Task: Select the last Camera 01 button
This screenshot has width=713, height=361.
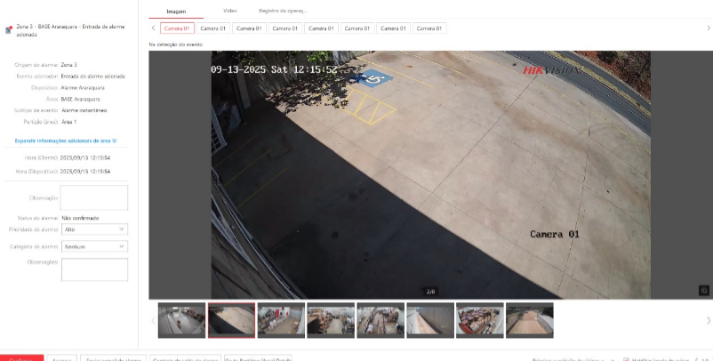Action: [x=430, y=28]
